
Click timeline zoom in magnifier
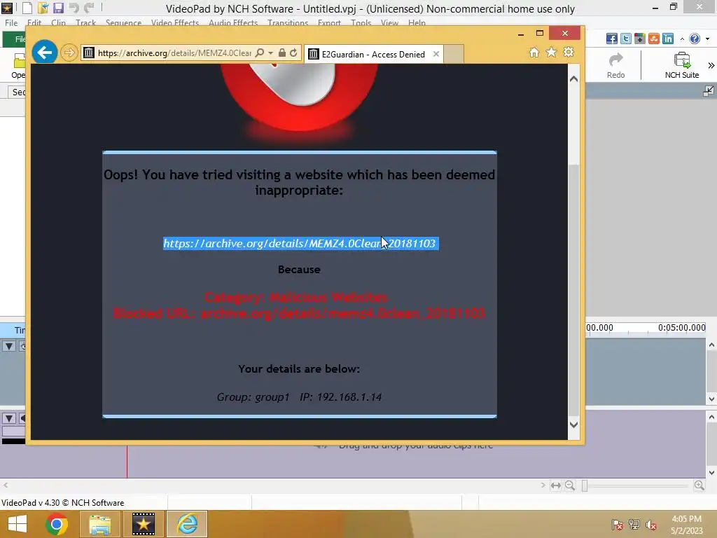[x=699, y=485]
